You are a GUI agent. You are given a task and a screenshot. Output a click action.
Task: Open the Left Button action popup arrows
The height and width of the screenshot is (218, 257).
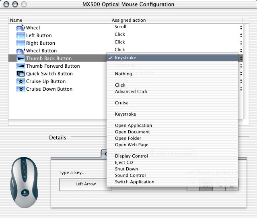click(x=241, y=35)
